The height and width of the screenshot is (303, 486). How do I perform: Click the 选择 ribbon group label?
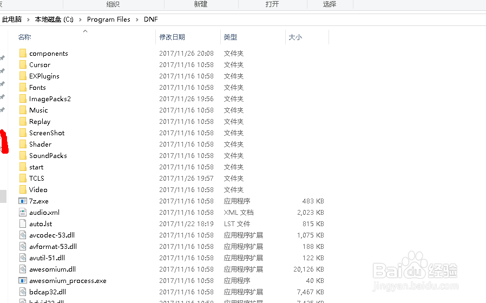click(x=329, y=4)
